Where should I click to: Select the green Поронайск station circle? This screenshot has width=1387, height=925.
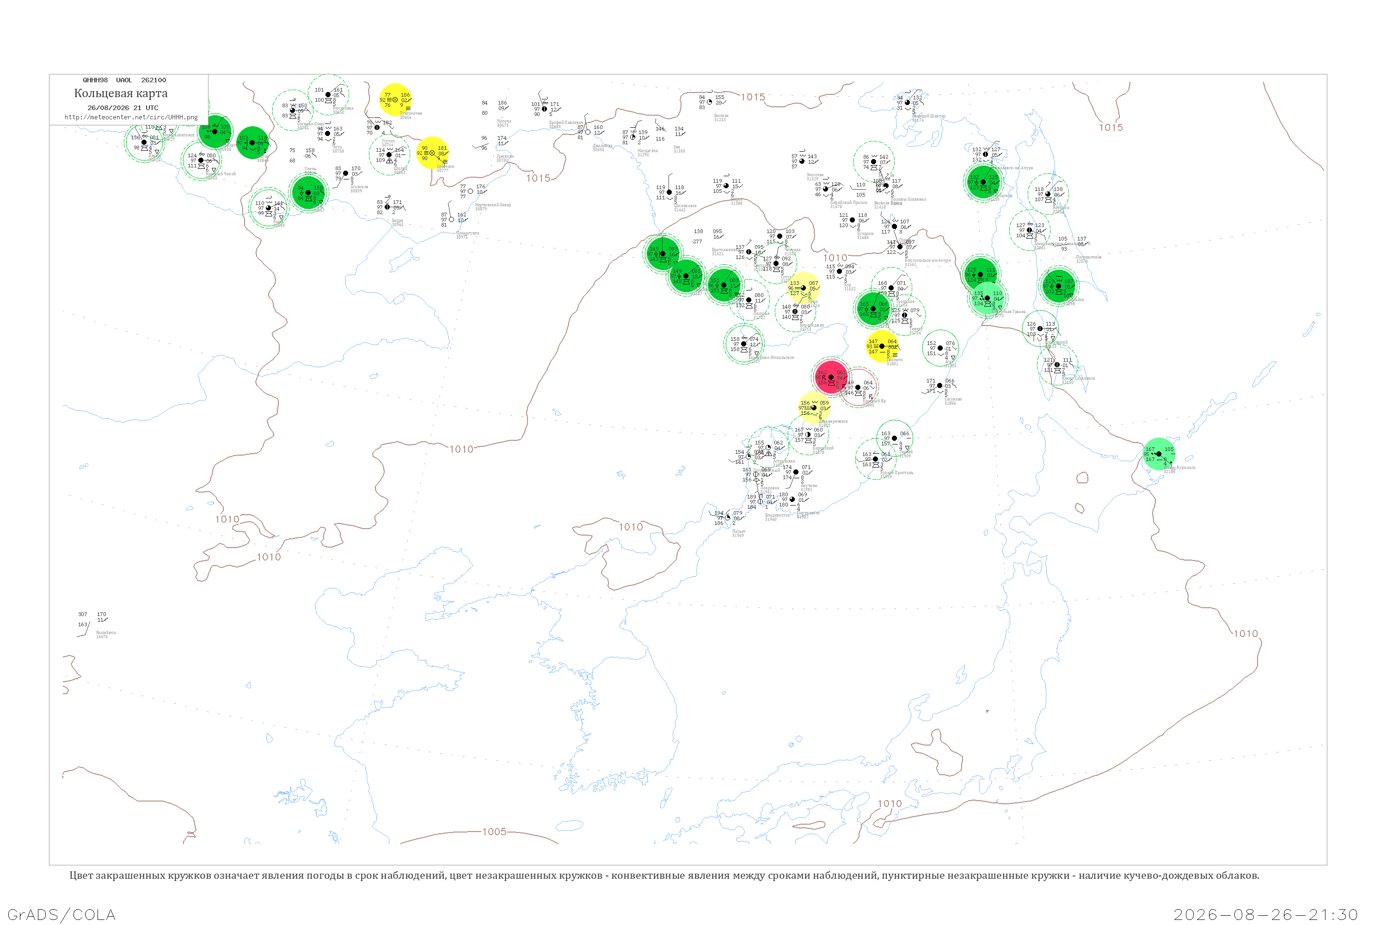coord(1059,286)
